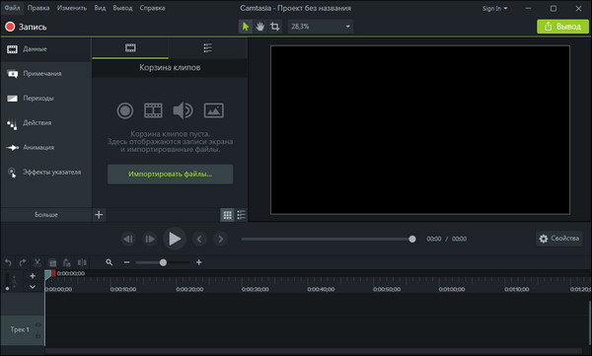Jump to next media with right chevron
The width and height of the screenshot is (592, 356).
point(220,239)
